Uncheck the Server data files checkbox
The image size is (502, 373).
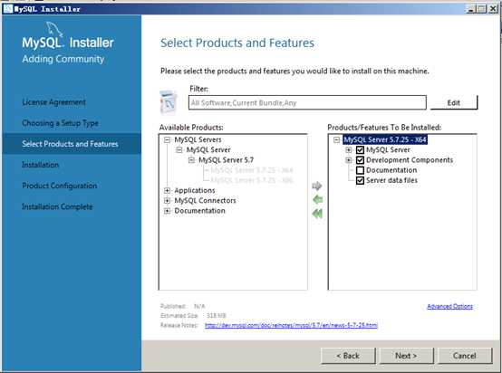tap(360, 180)
